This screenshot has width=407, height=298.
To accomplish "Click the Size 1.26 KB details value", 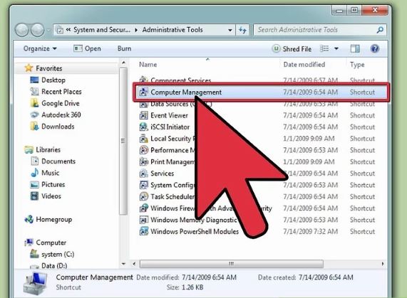I will (x=192, y=287).
